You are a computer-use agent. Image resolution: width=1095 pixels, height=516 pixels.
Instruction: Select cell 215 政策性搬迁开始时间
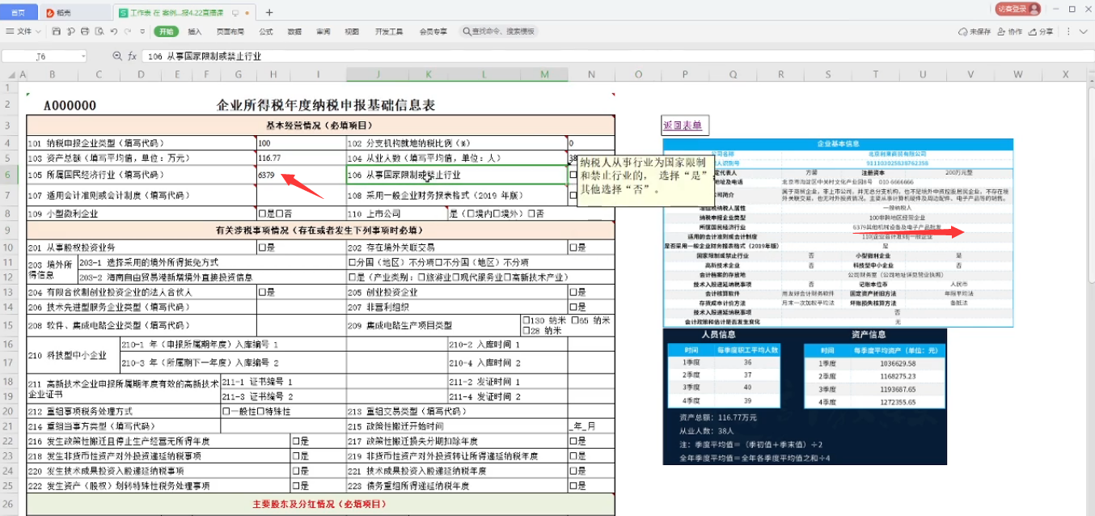tap(457, 425)
